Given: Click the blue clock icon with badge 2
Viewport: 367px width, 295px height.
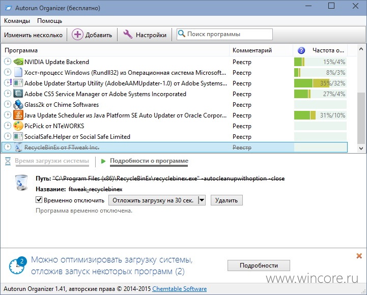Looking at the screenshot, I should (x=17, y=265).
